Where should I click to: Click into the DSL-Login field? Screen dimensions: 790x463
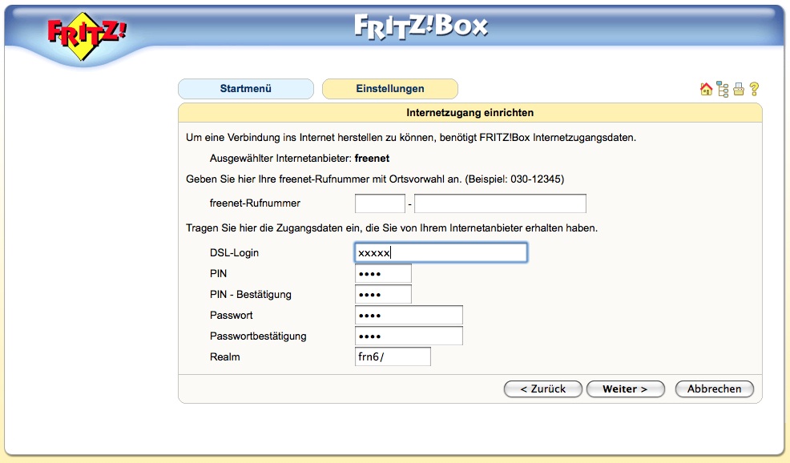[441, 252]
